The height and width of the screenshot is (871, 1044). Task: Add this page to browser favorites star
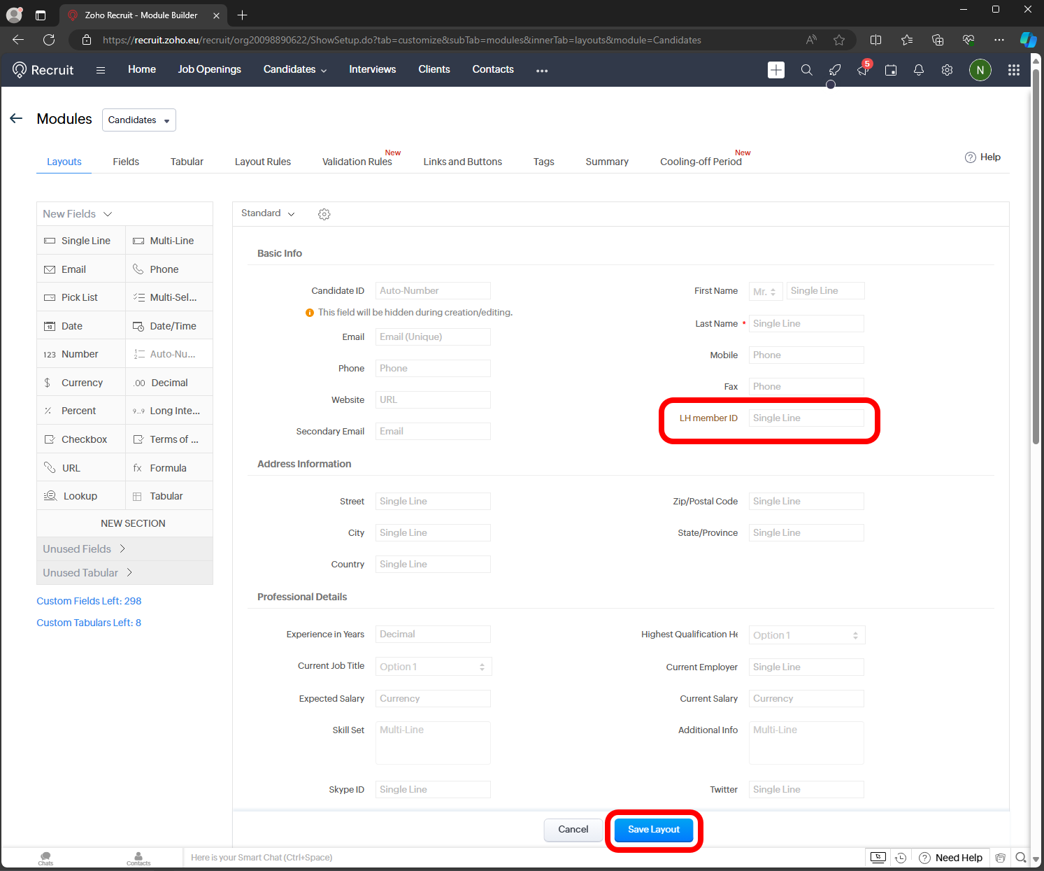839,40
